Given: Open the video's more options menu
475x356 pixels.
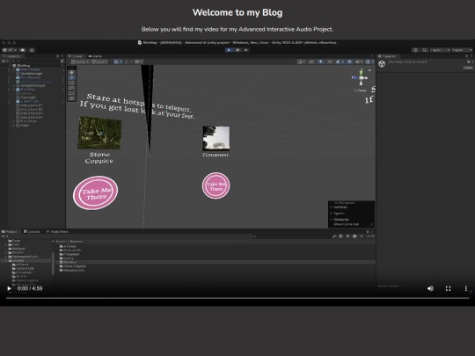Looking at the screenshot, I should [x=466, y=288].
